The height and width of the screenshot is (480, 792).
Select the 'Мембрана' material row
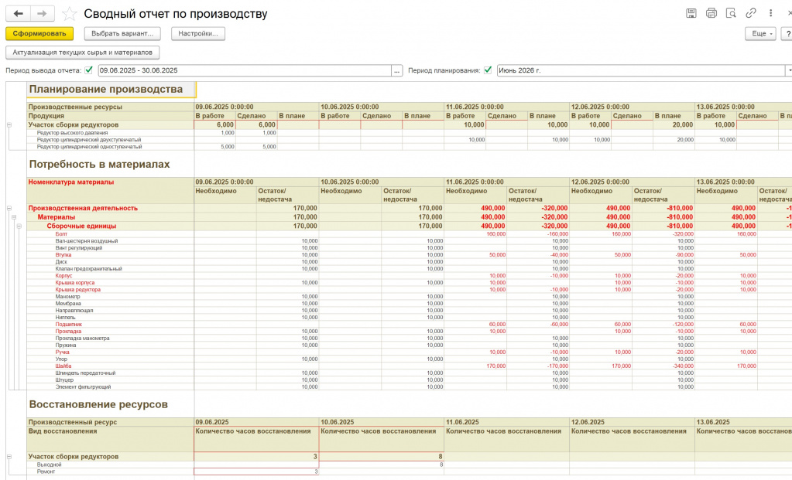tap(111, 304)
